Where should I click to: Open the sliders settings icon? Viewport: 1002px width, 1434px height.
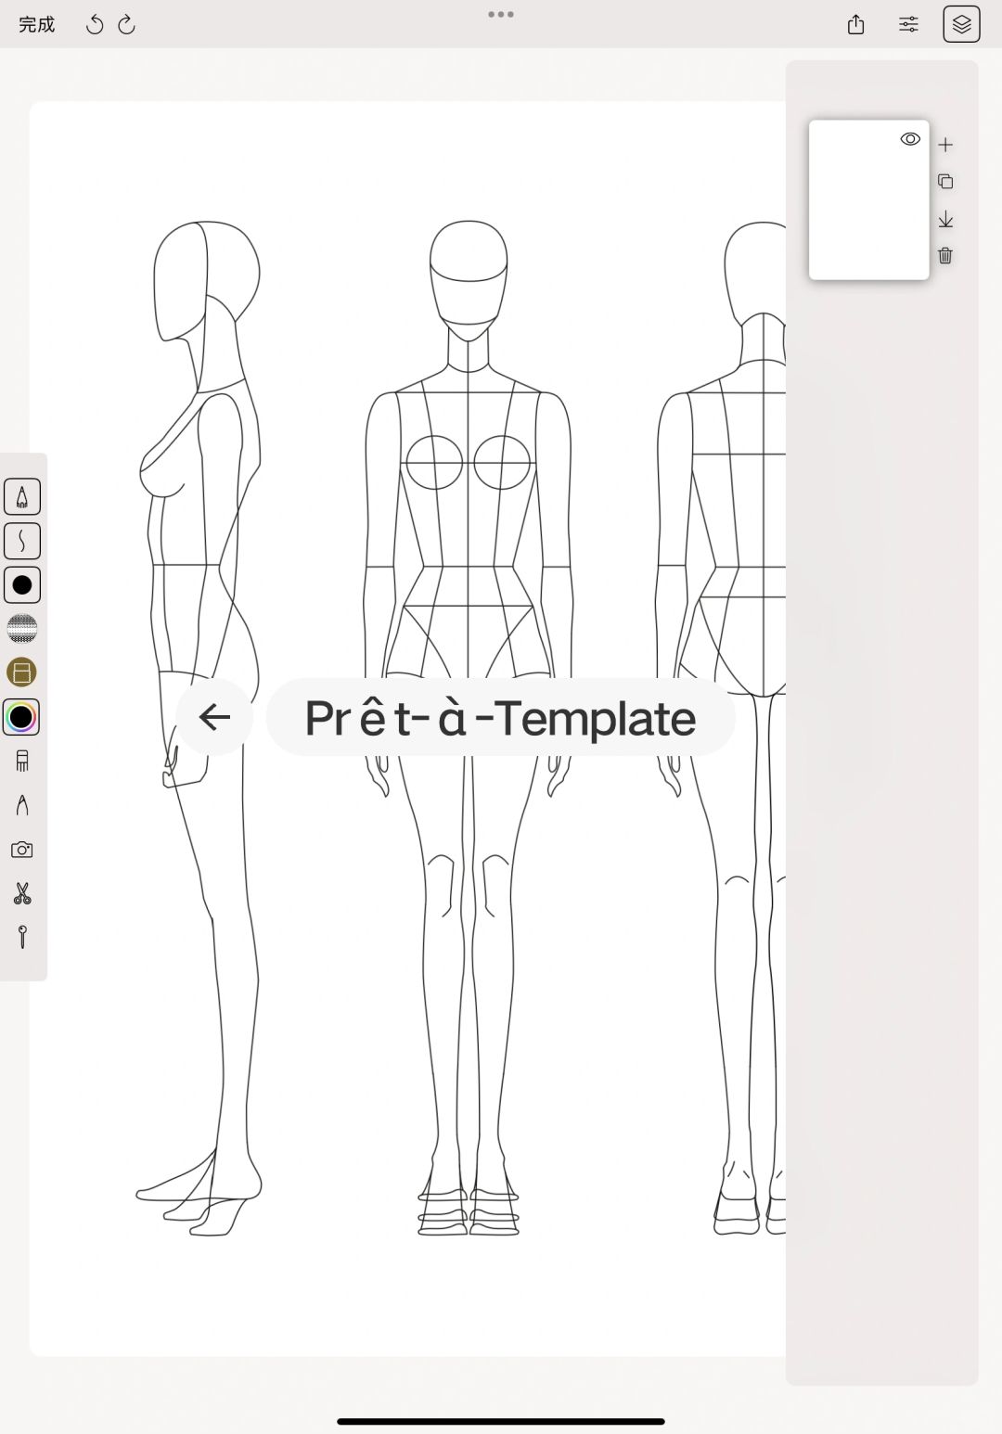908,25
